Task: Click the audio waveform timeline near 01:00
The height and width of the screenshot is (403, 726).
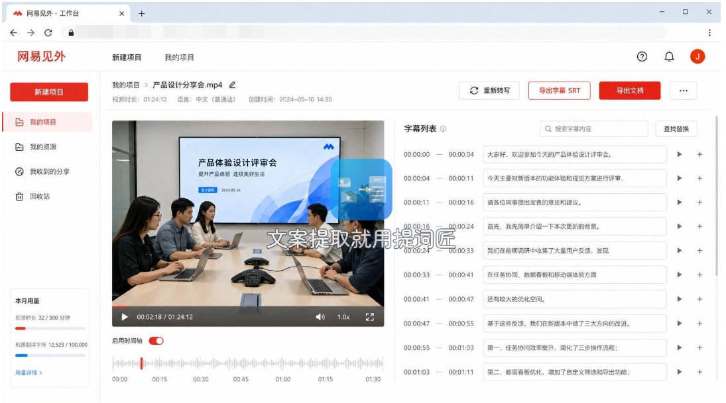Action: tap(283, 364)
